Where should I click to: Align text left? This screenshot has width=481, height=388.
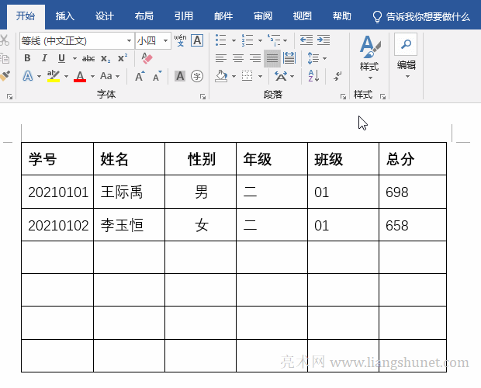(221, 58)
